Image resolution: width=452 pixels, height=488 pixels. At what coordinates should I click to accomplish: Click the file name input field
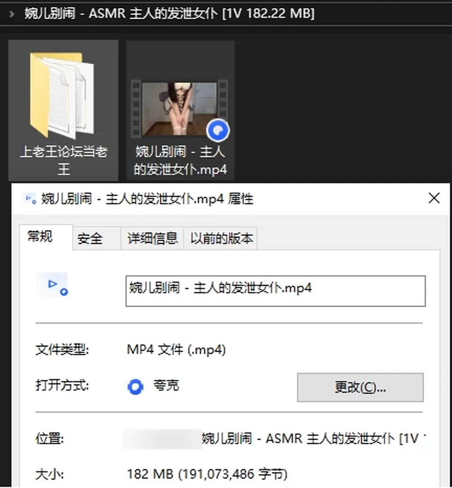pyautogui.click(x=275, y=291)
